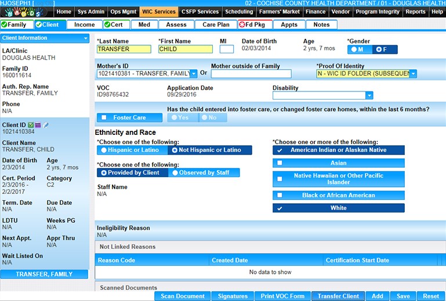Collapse the Client Information panel arrow

[86, 38]
